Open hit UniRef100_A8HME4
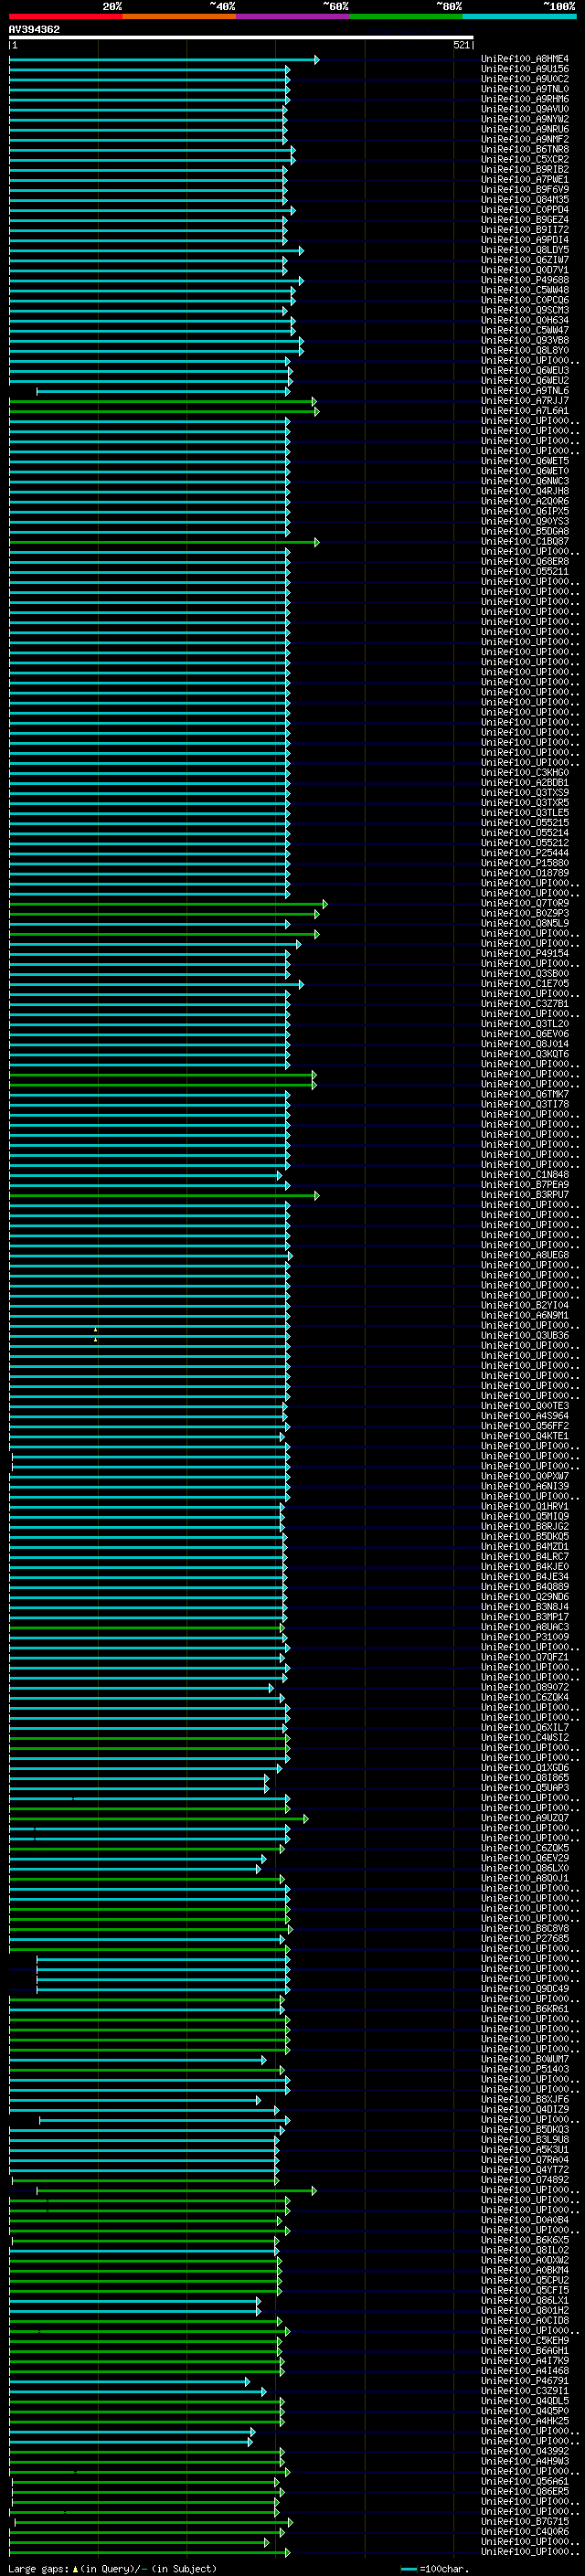 tap(525, 59)
